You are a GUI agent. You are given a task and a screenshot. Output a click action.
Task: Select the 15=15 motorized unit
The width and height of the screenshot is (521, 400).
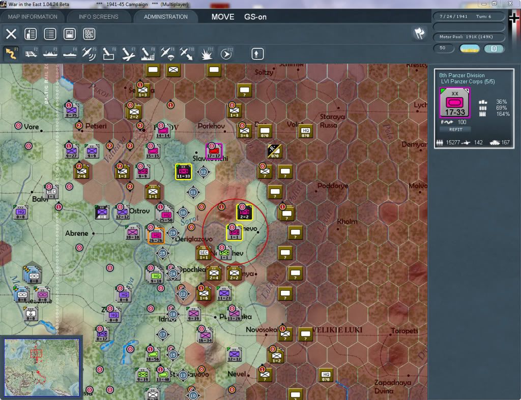click(153, 151)
